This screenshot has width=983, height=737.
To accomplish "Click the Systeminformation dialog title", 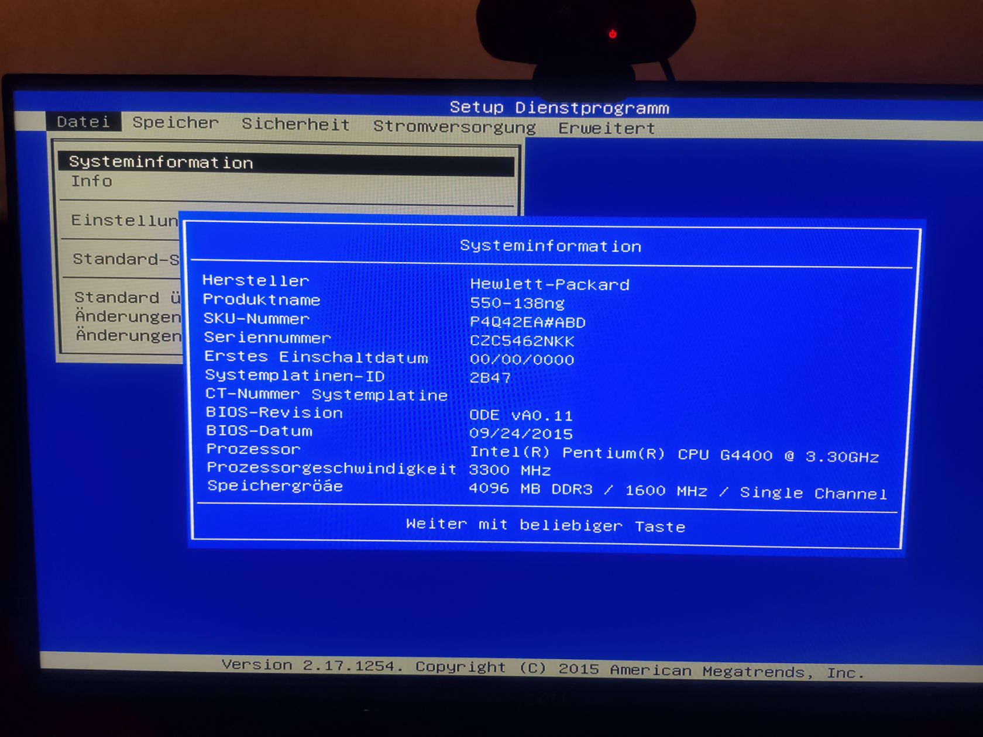I will [x=551, y=246].
